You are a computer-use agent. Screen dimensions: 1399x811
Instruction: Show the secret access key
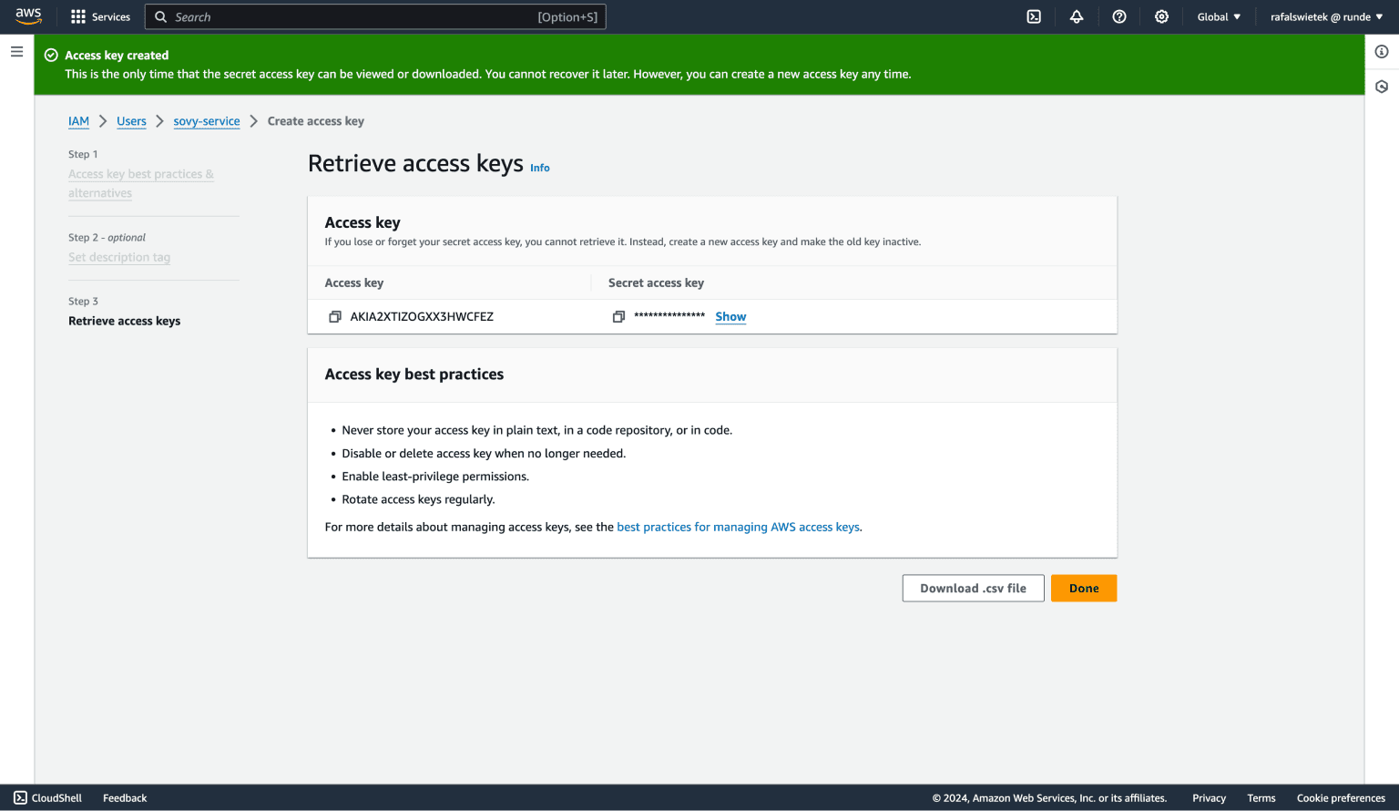coord(730,316)
